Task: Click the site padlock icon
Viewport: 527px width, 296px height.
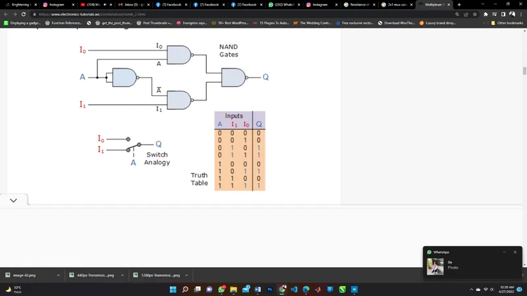Action: [34, 14]
